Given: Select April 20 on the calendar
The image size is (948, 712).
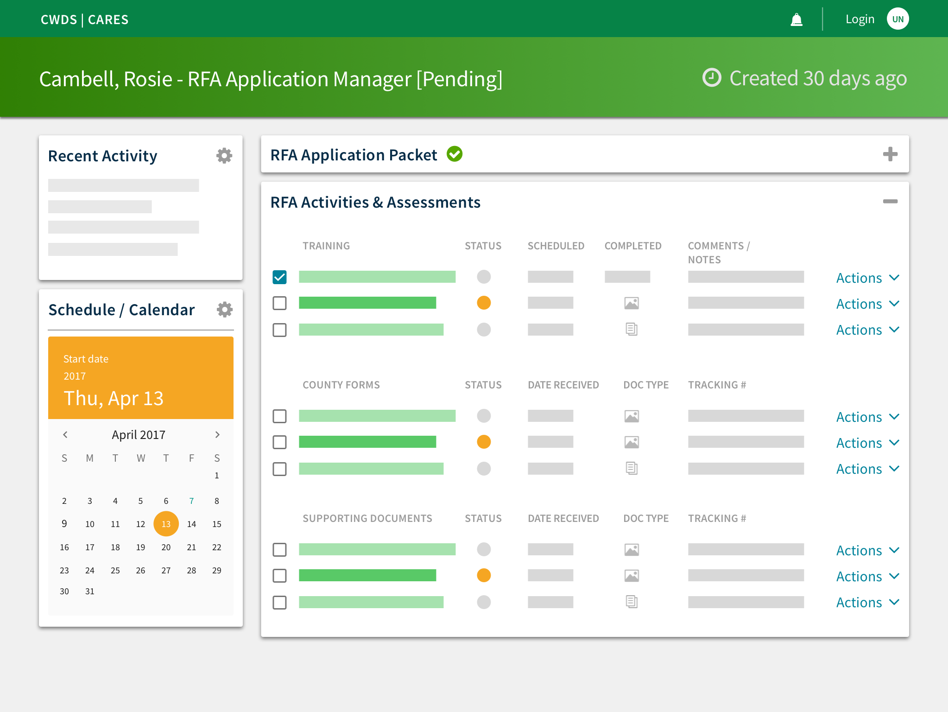Looking at the screenshot, I should pos(166,547).
